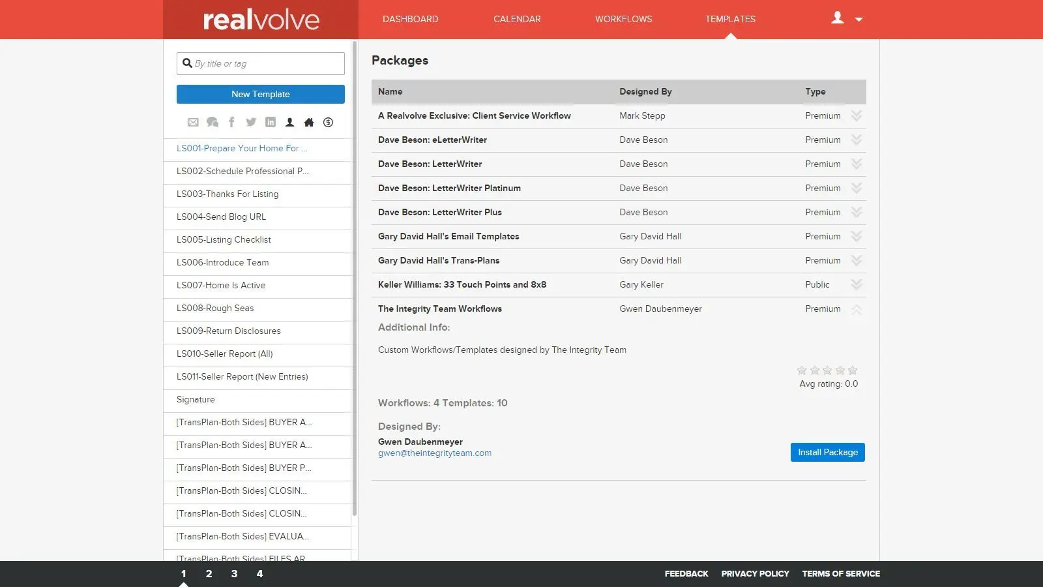This screenshot has height=587, width=1043.
Task: Select the transaction dollar sign filter
Action: 328,122
